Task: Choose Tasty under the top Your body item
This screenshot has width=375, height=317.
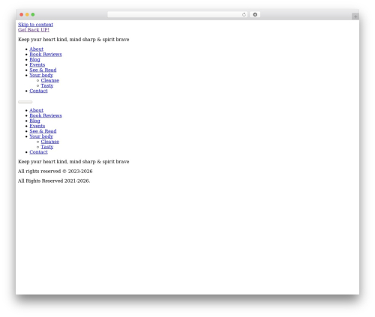Action: pos(47,85)
